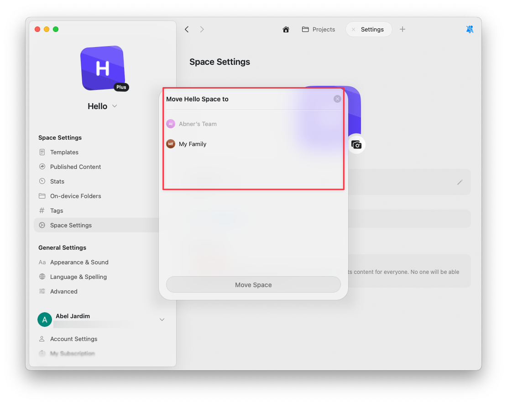Viewport: 507px width, 404px height.
Task: Expand the Hello space switcher chevron
Action: [115, 106]
